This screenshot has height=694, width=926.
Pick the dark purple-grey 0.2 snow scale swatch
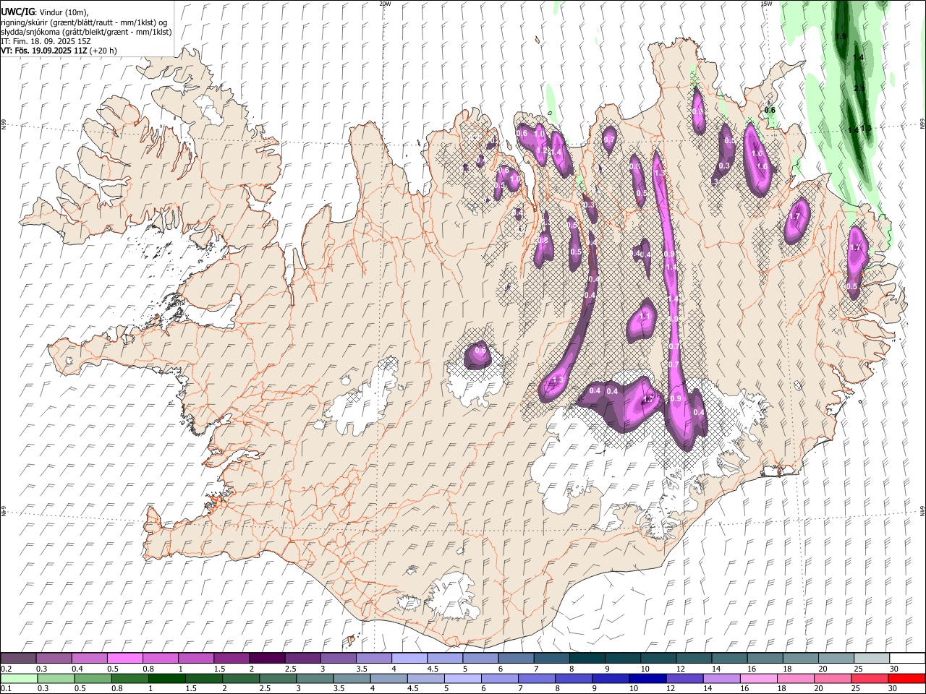(x=18, y=658)
